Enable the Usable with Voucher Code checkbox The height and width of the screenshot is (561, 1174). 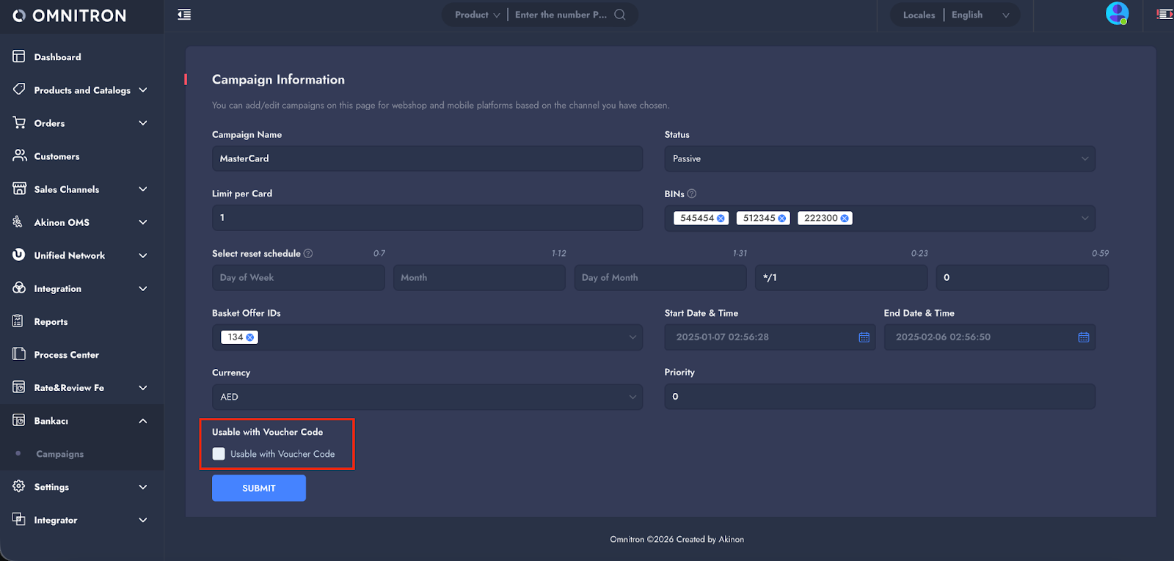tap(219, 454)
